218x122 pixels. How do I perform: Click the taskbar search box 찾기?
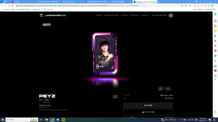[22, 120]
